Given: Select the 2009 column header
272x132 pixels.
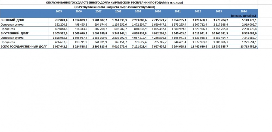Looking at the screenshot, I should point(138,11).
